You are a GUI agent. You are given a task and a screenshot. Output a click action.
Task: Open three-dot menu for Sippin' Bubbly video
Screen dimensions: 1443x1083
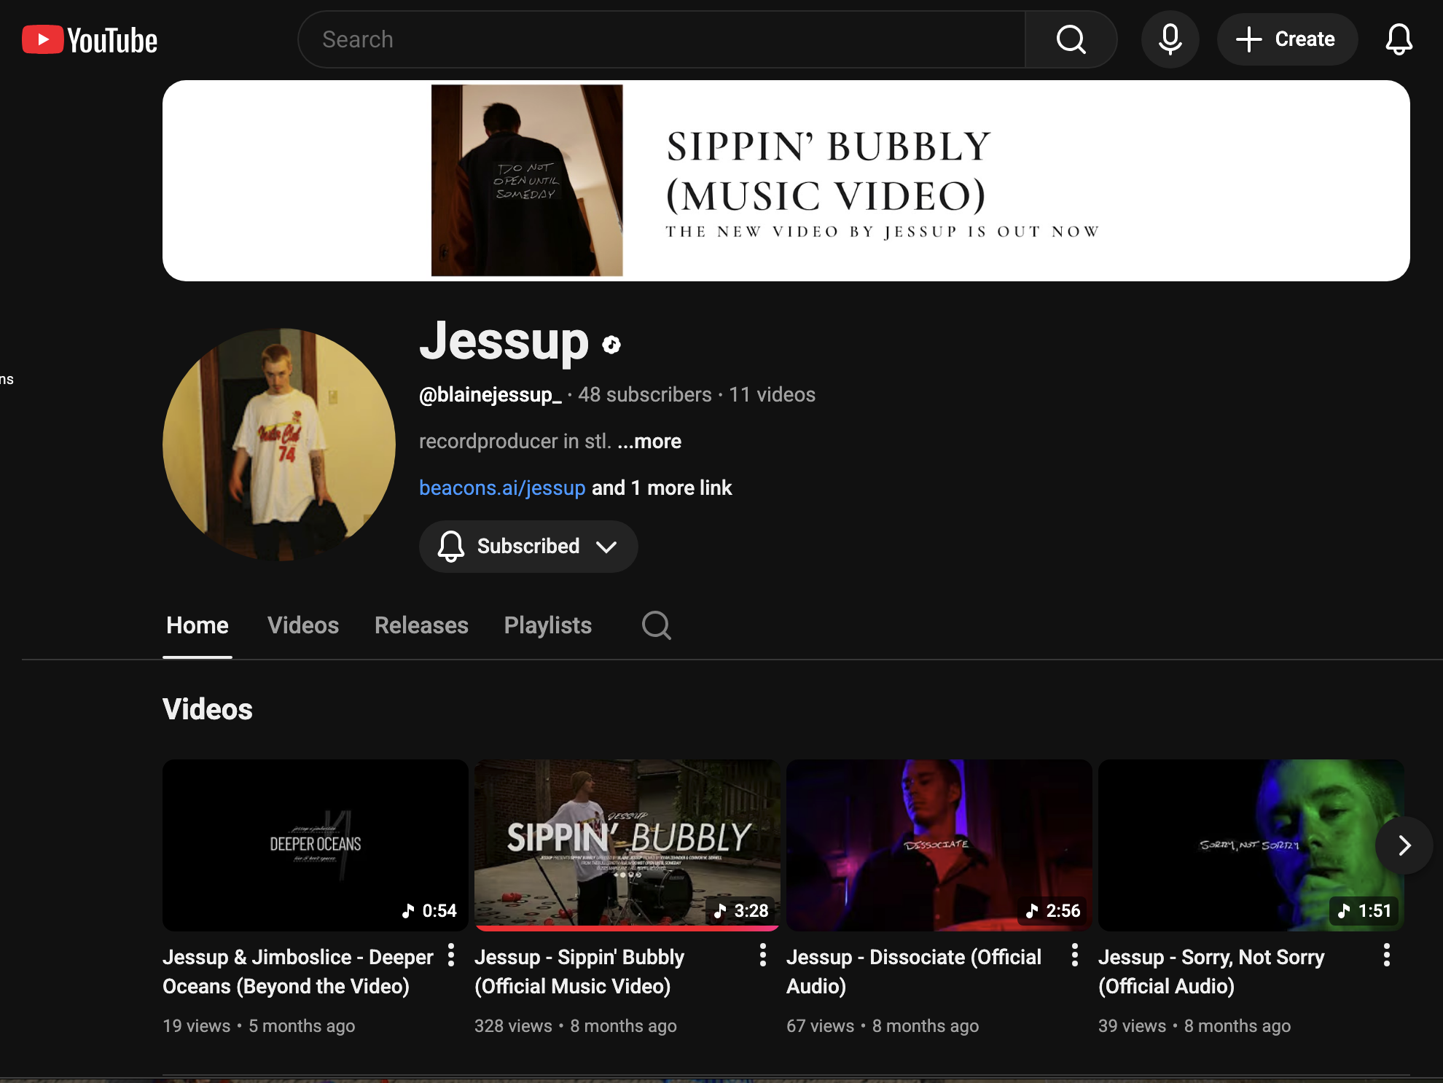(x=763, y=955)
